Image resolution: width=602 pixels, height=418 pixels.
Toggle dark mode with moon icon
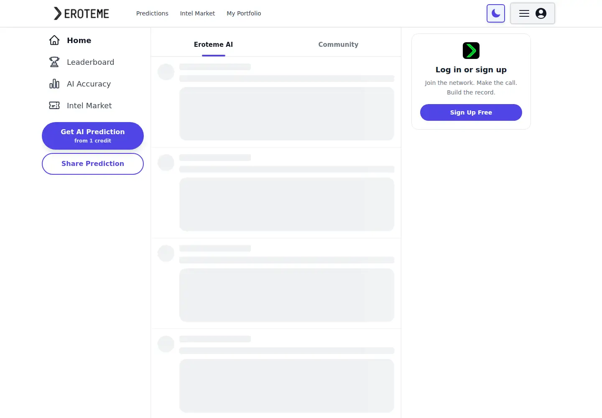pos(496,13)
